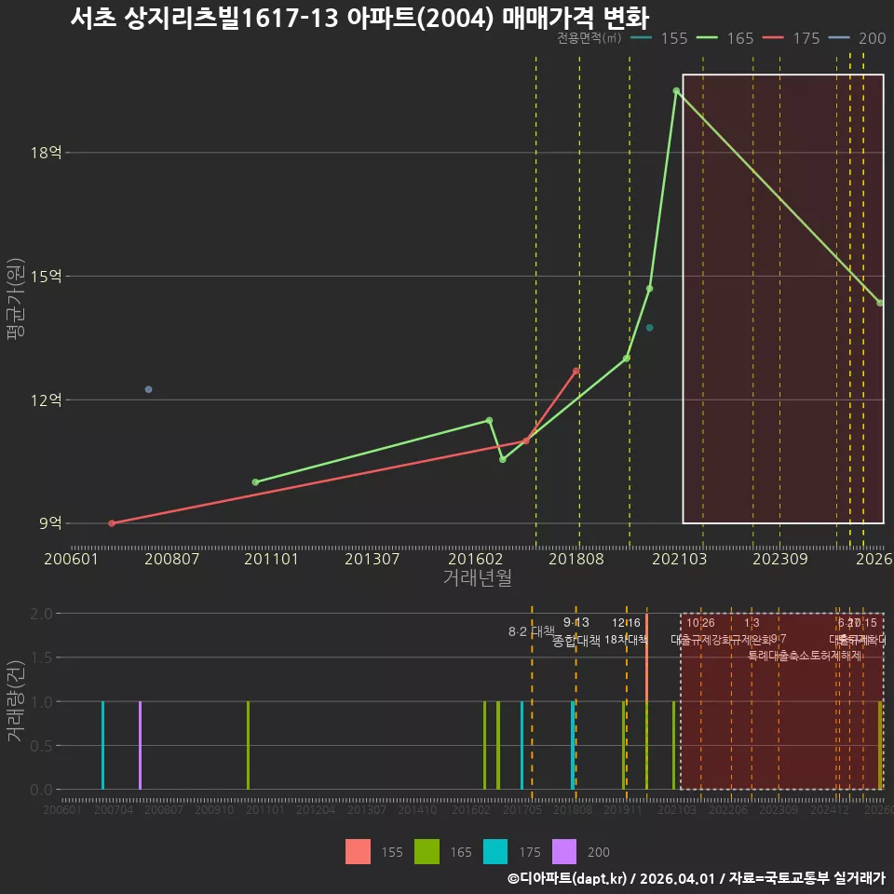Click 202412 on the volume chart x-axis
Viewport: 894px width, 894px height.
coord(830,809)
